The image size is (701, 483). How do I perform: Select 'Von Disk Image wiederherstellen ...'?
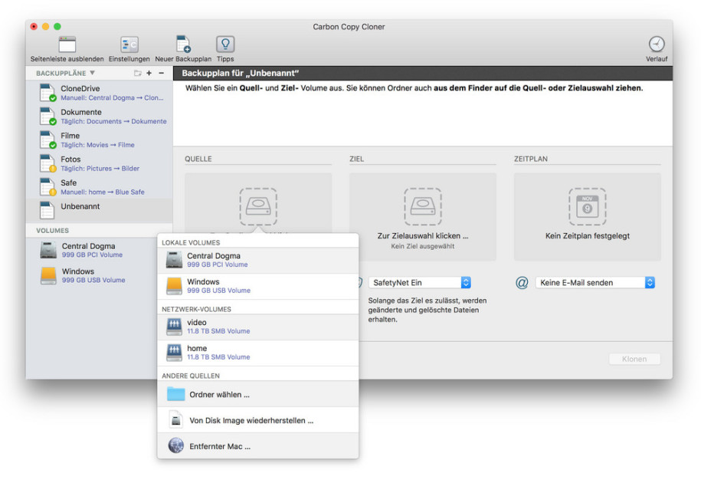(258, 420)
